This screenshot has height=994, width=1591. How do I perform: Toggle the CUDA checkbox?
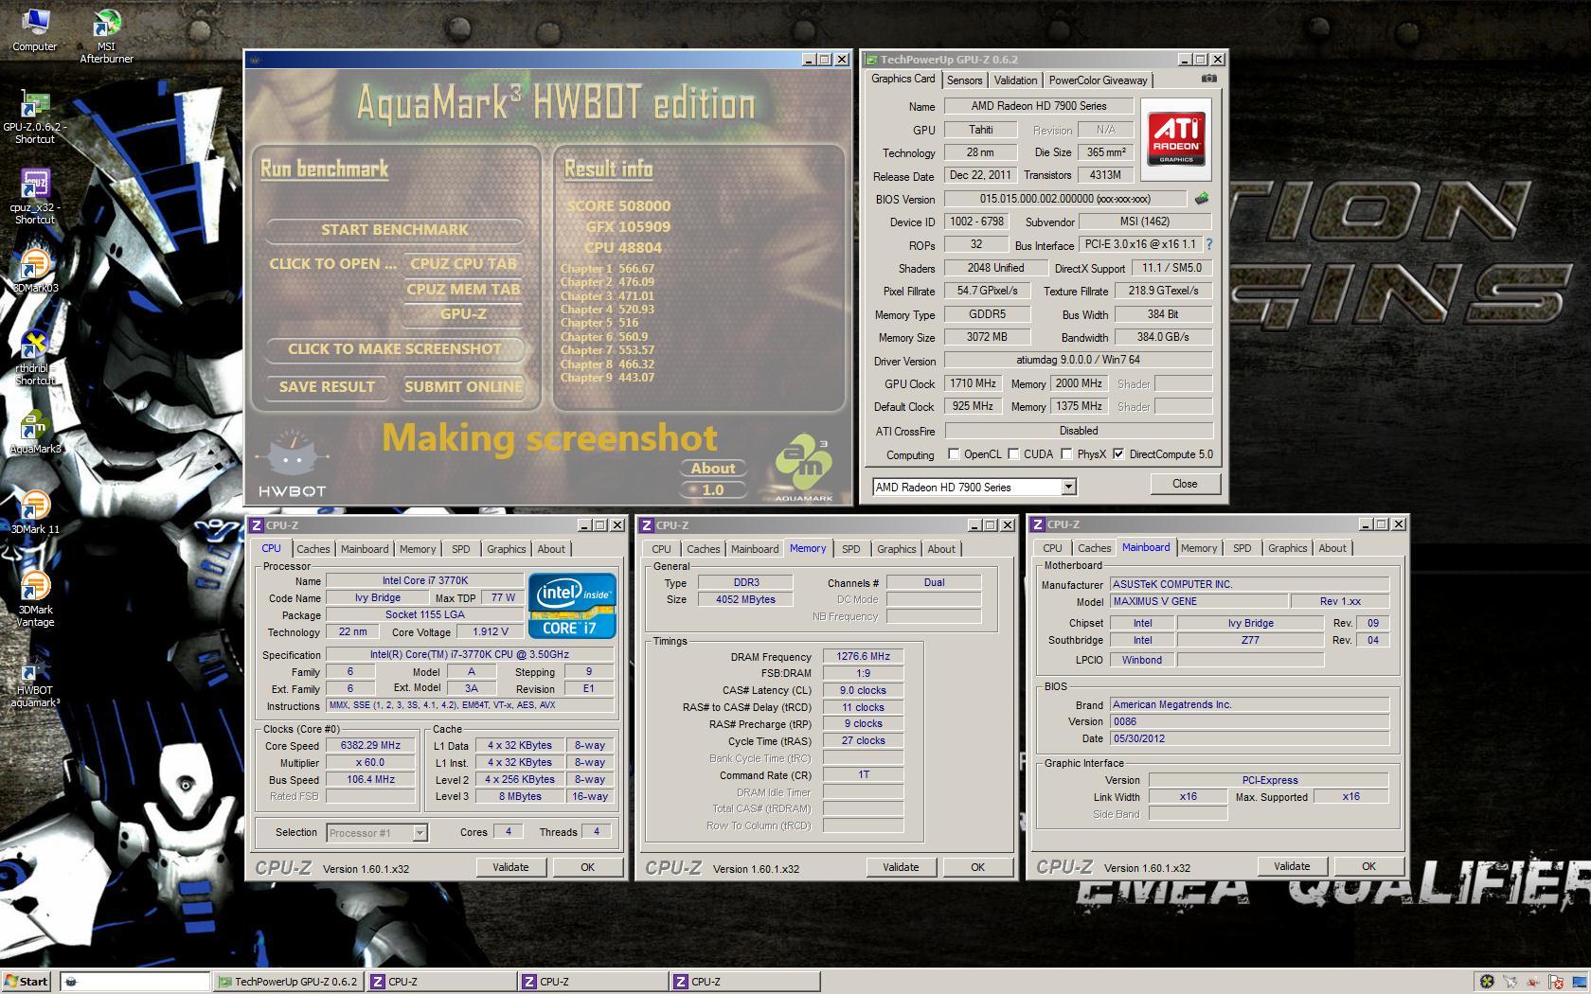pos(1012,454)
